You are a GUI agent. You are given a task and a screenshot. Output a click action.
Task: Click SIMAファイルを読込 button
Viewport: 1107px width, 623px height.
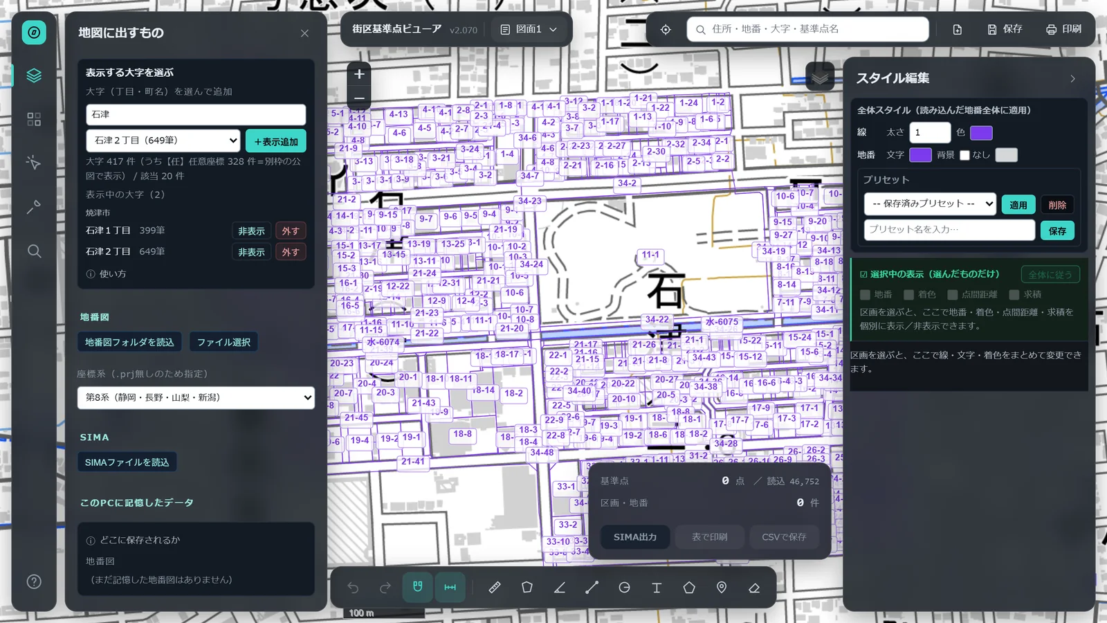[127, 462]
